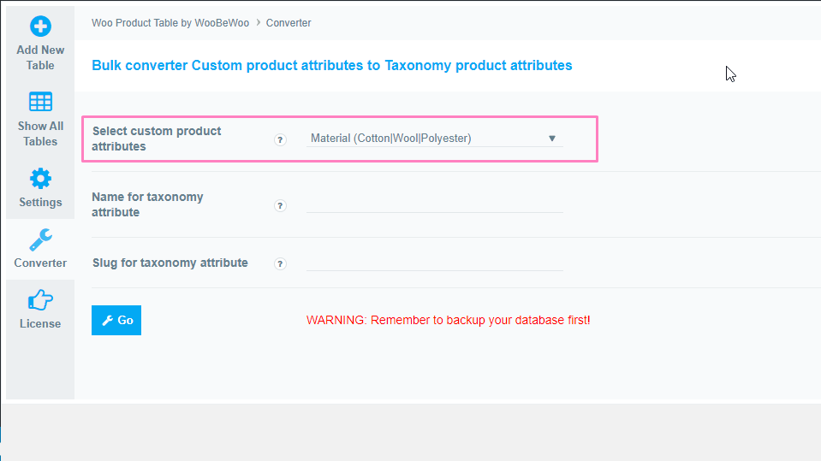Expand the Material (Cotton|Wool|Polyester) dropdown
Viewport: 821px width, 461px height.
[x=435, y=139]
